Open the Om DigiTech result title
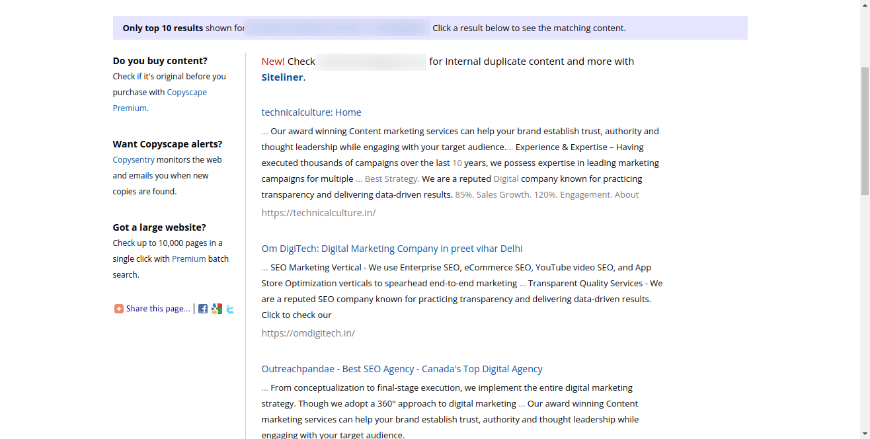Screen dimensions: 870x439 click(x=391, y=248)
